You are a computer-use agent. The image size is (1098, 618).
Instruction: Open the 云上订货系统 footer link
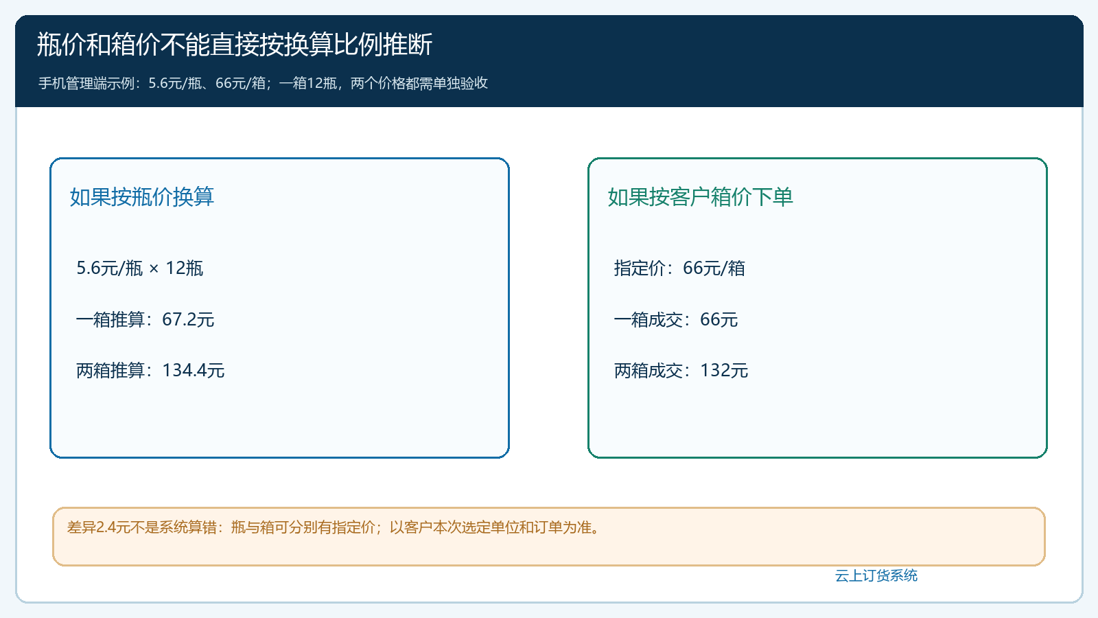click(x=876, y=575)
